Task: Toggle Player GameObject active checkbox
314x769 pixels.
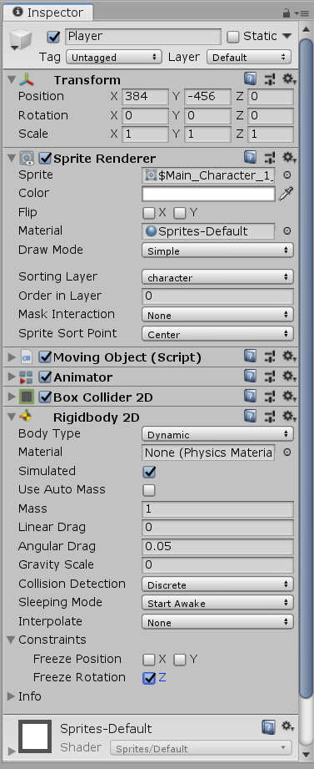Action: pyautogui.click(x=53, y=36)
